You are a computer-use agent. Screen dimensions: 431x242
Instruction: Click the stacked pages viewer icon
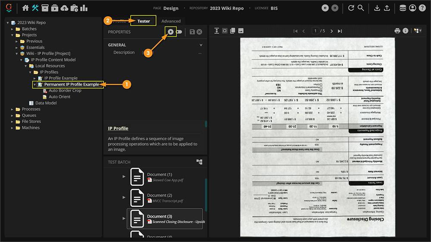(x=233, y=31)
